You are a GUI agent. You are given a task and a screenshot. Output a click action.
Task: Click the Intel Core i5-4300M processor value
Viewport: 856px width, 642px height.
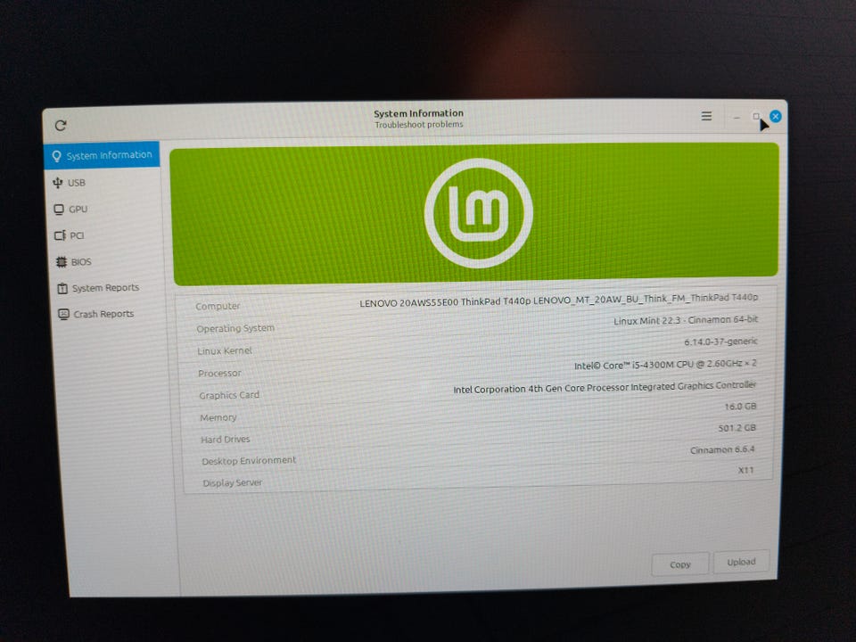point(665,364)
